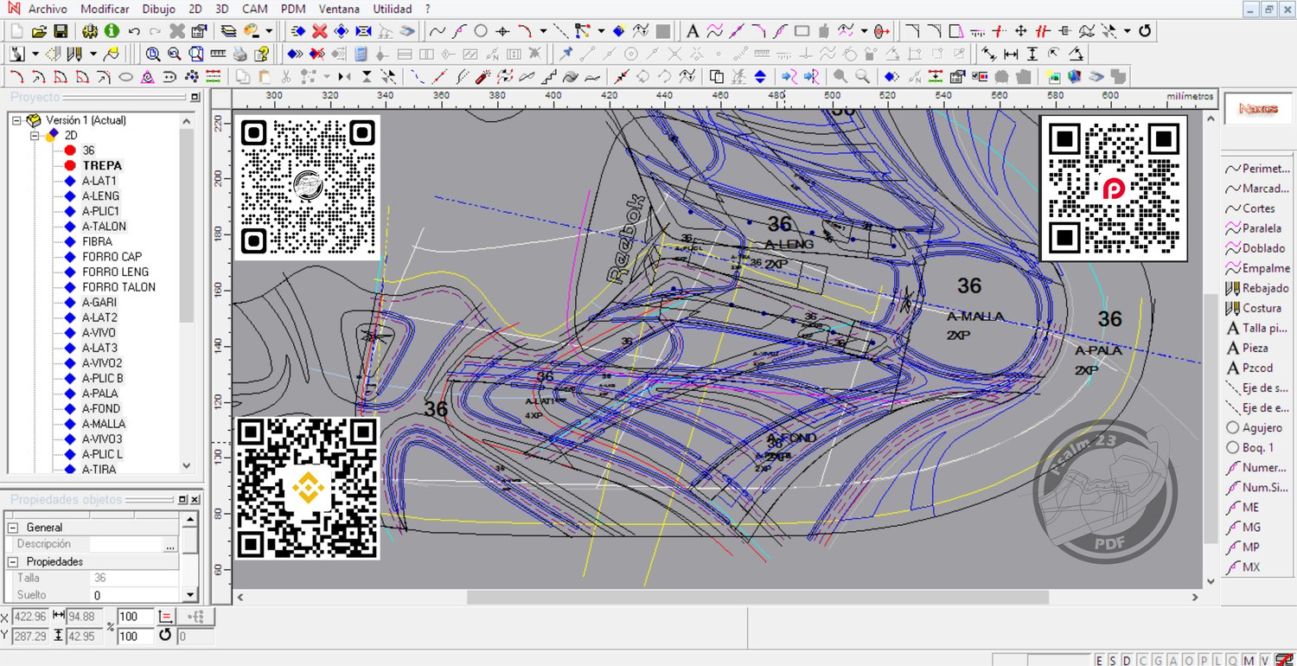Screen dimensions: 1297x666
Task: Toggle the S status bar indicator
Action: tap(1113, 660)
